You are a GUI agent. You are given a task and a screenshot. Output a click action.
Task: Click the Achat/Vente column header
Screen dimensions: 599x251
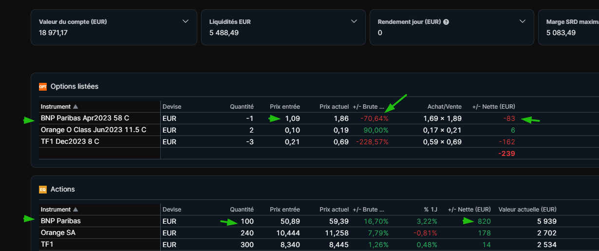tap(444, 107)
